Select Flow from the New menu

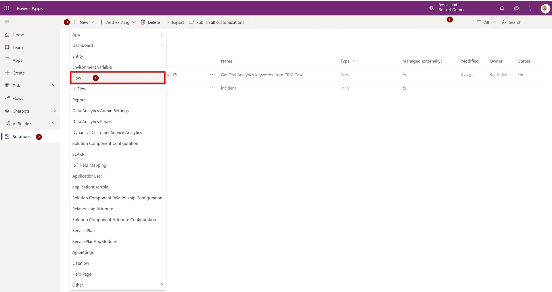118,78
